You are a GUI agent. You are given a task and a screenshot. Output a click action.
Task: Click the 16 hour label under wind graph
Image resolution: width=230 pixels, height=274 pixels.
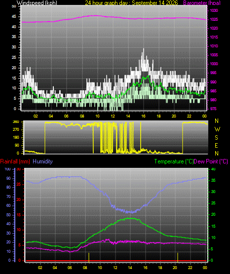pos(143,116)
